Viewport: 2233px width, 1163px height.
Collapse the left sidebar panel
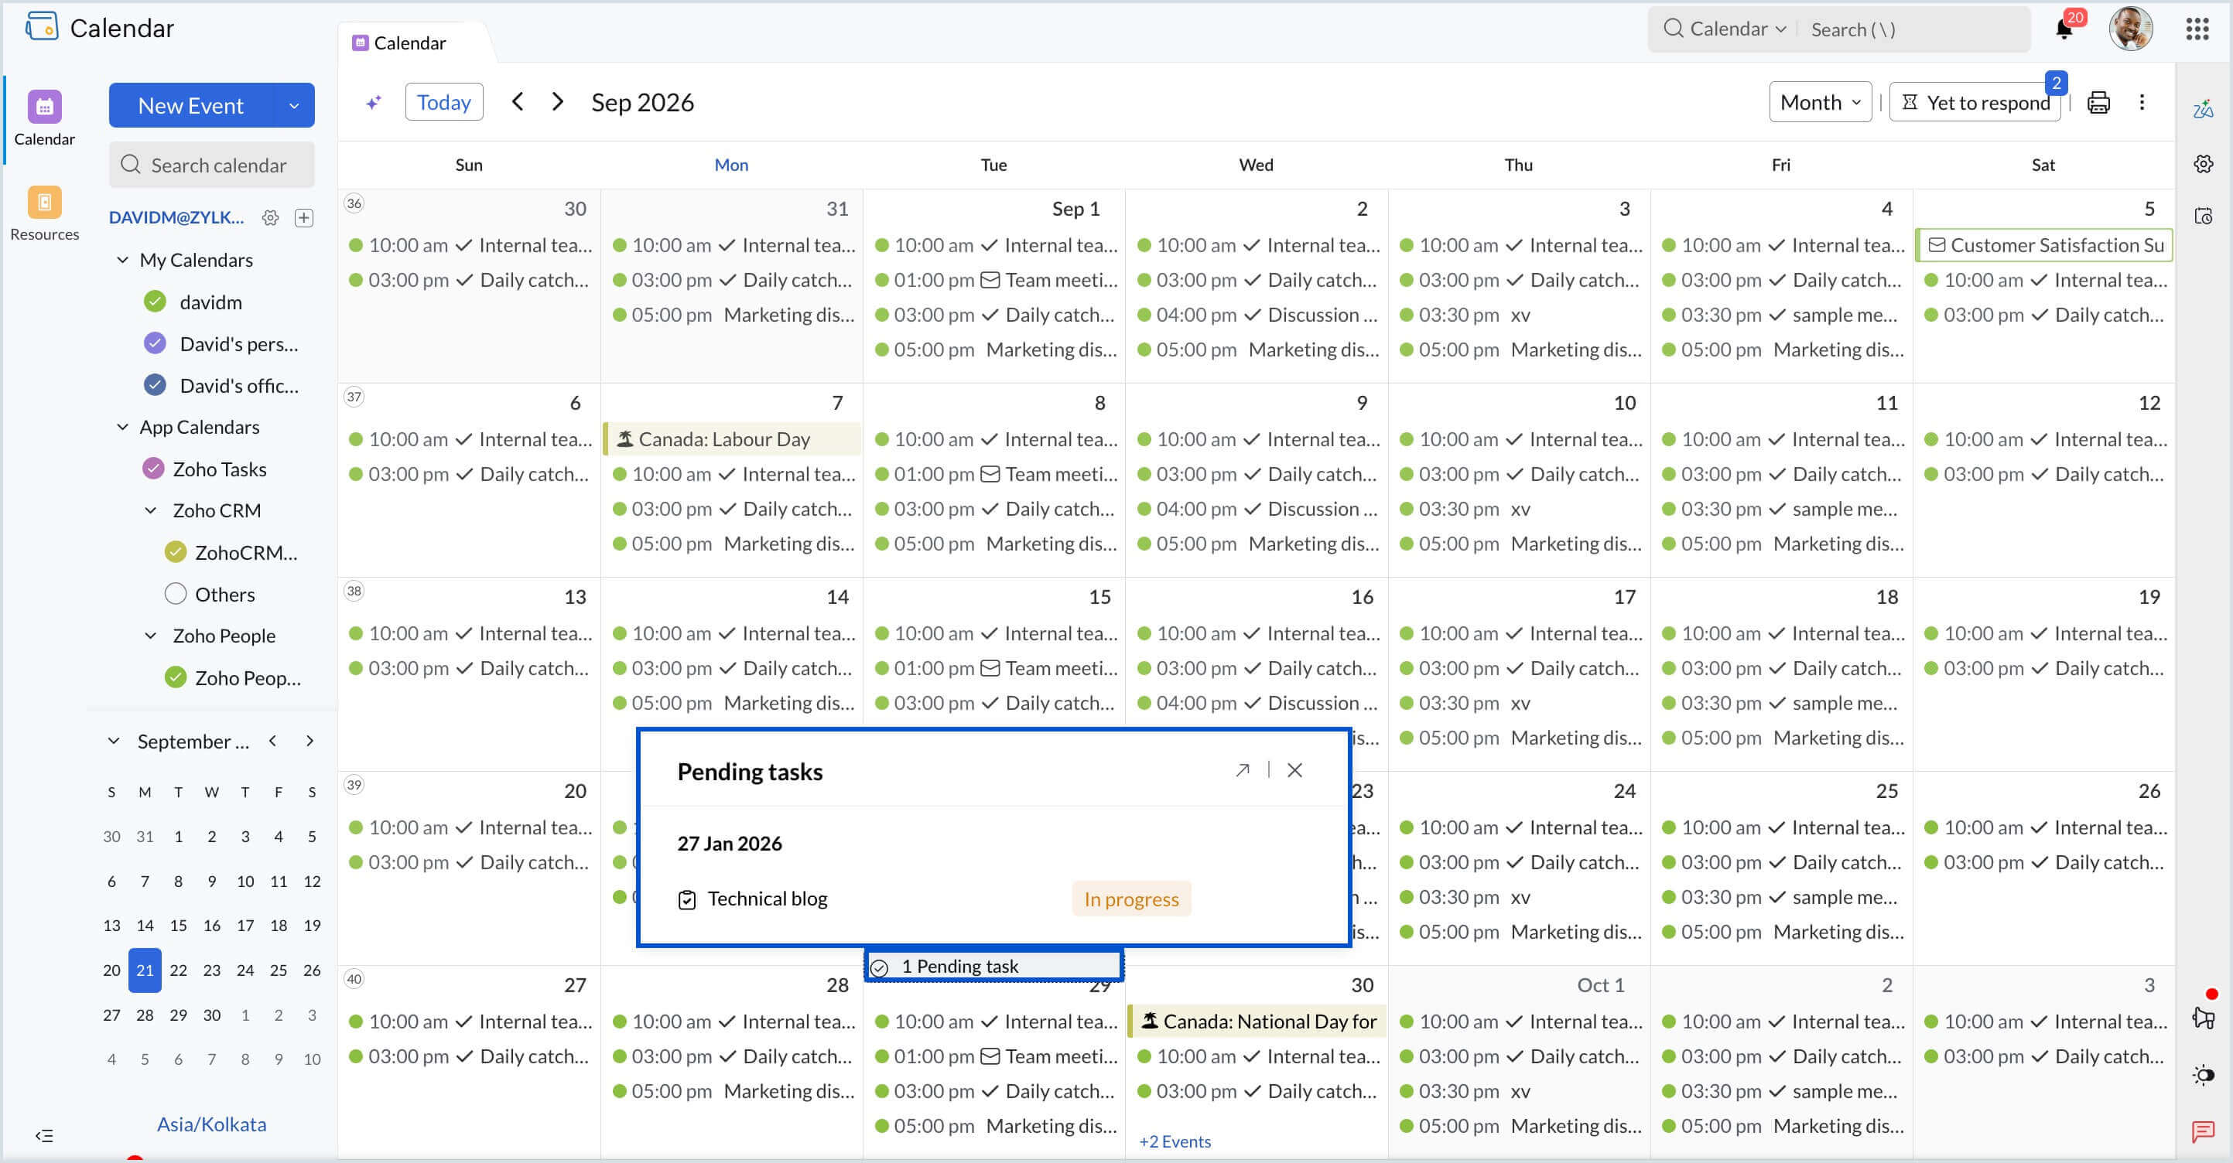tap(44, 1135)
